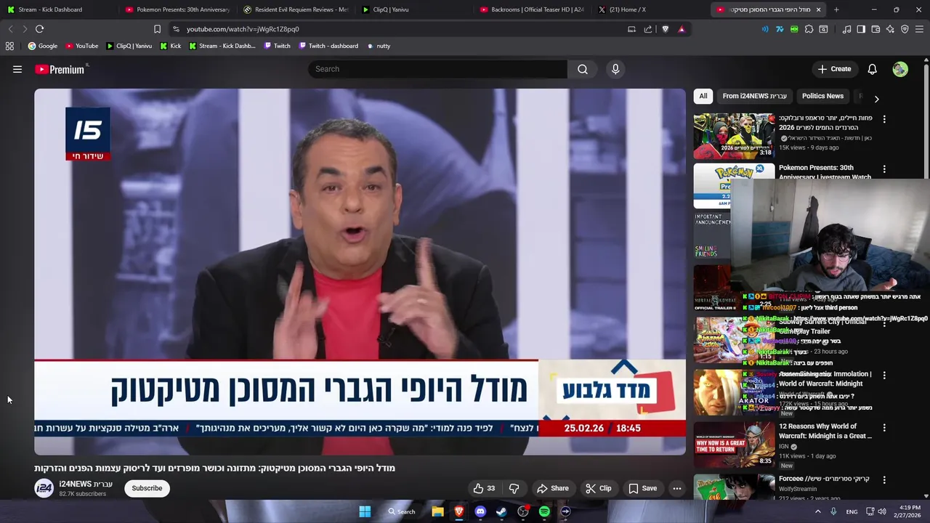Open Steam from the Windows taskbar
The width and height of the screenshot is (930, 523).
pyautogui.click(x=501, y=511)
